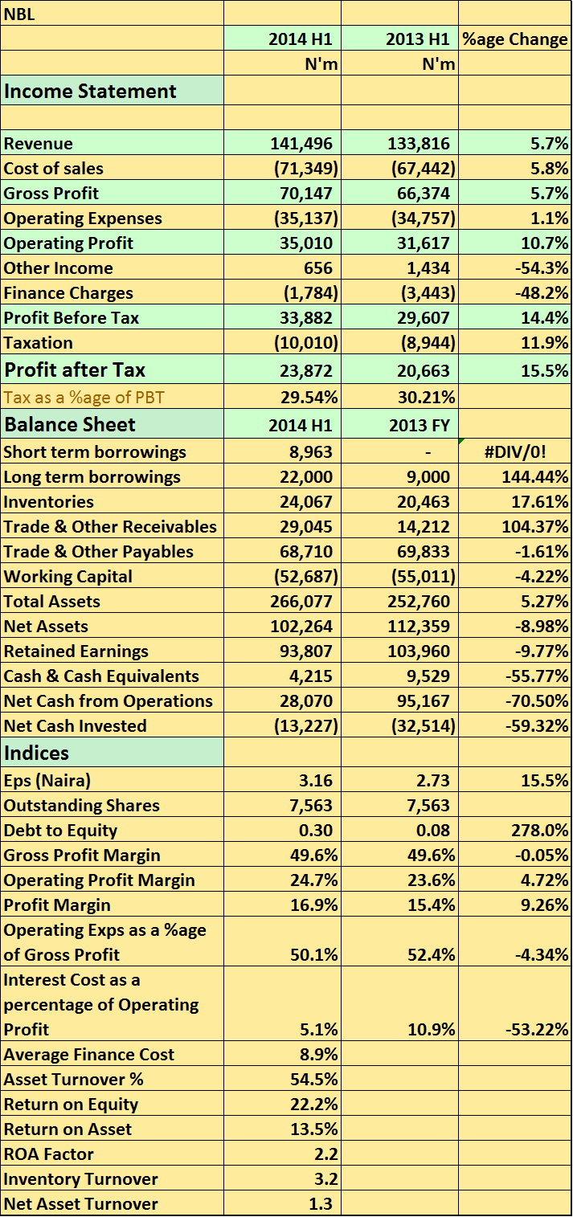Select the Cash & Cash Equivalents 4,215 cell
The image size is (573, 1217).
282,676
